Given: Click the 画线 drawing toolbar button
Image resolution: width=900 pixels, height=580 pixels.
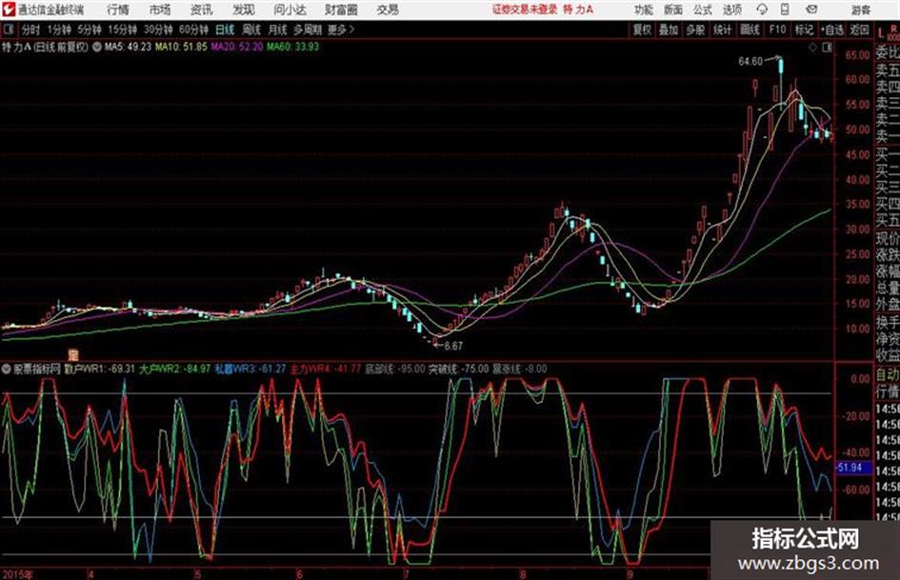Looking at the screenshot, I should point(750,30).
